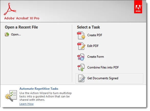The width and height of the screenshot is (150, 111).
Task: Click the Action Wizard wand icon
Action: coord(11,96)
